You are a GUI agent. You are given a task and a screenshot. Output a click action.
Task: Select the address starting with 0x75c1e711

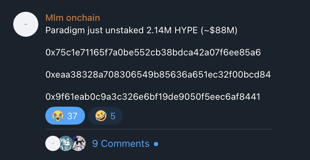coord(153,53)
